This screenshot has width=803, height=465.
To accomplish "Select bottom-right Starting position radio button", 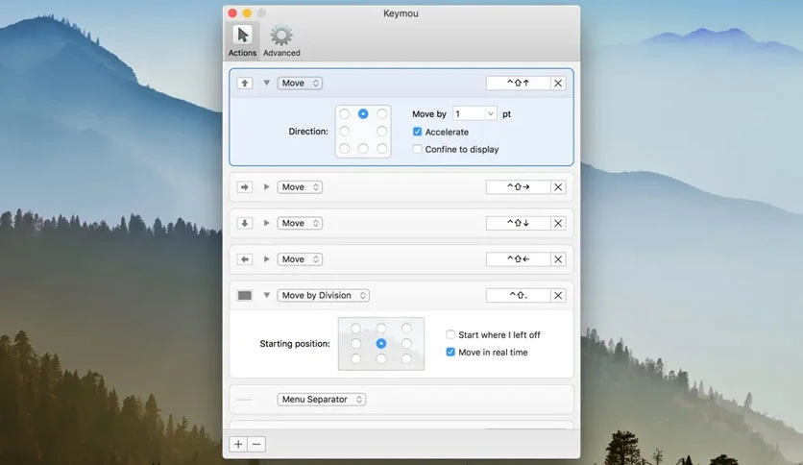I will click(x=406, y=359).
